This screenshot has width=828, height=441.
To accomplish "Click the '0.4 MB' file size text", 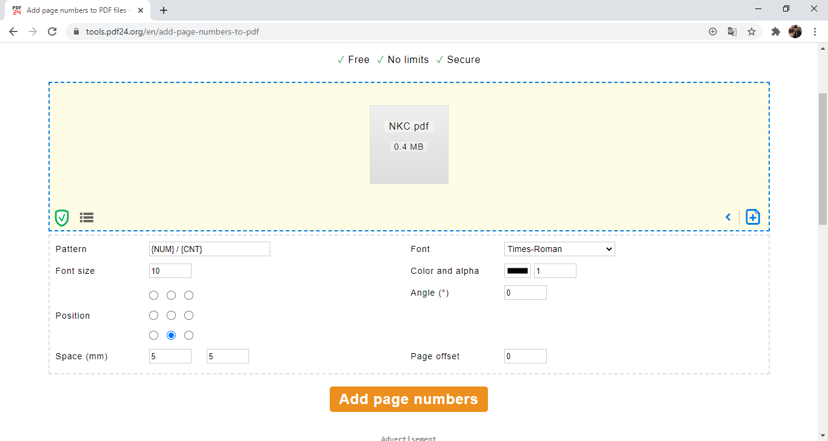I will tap(409, 147).
